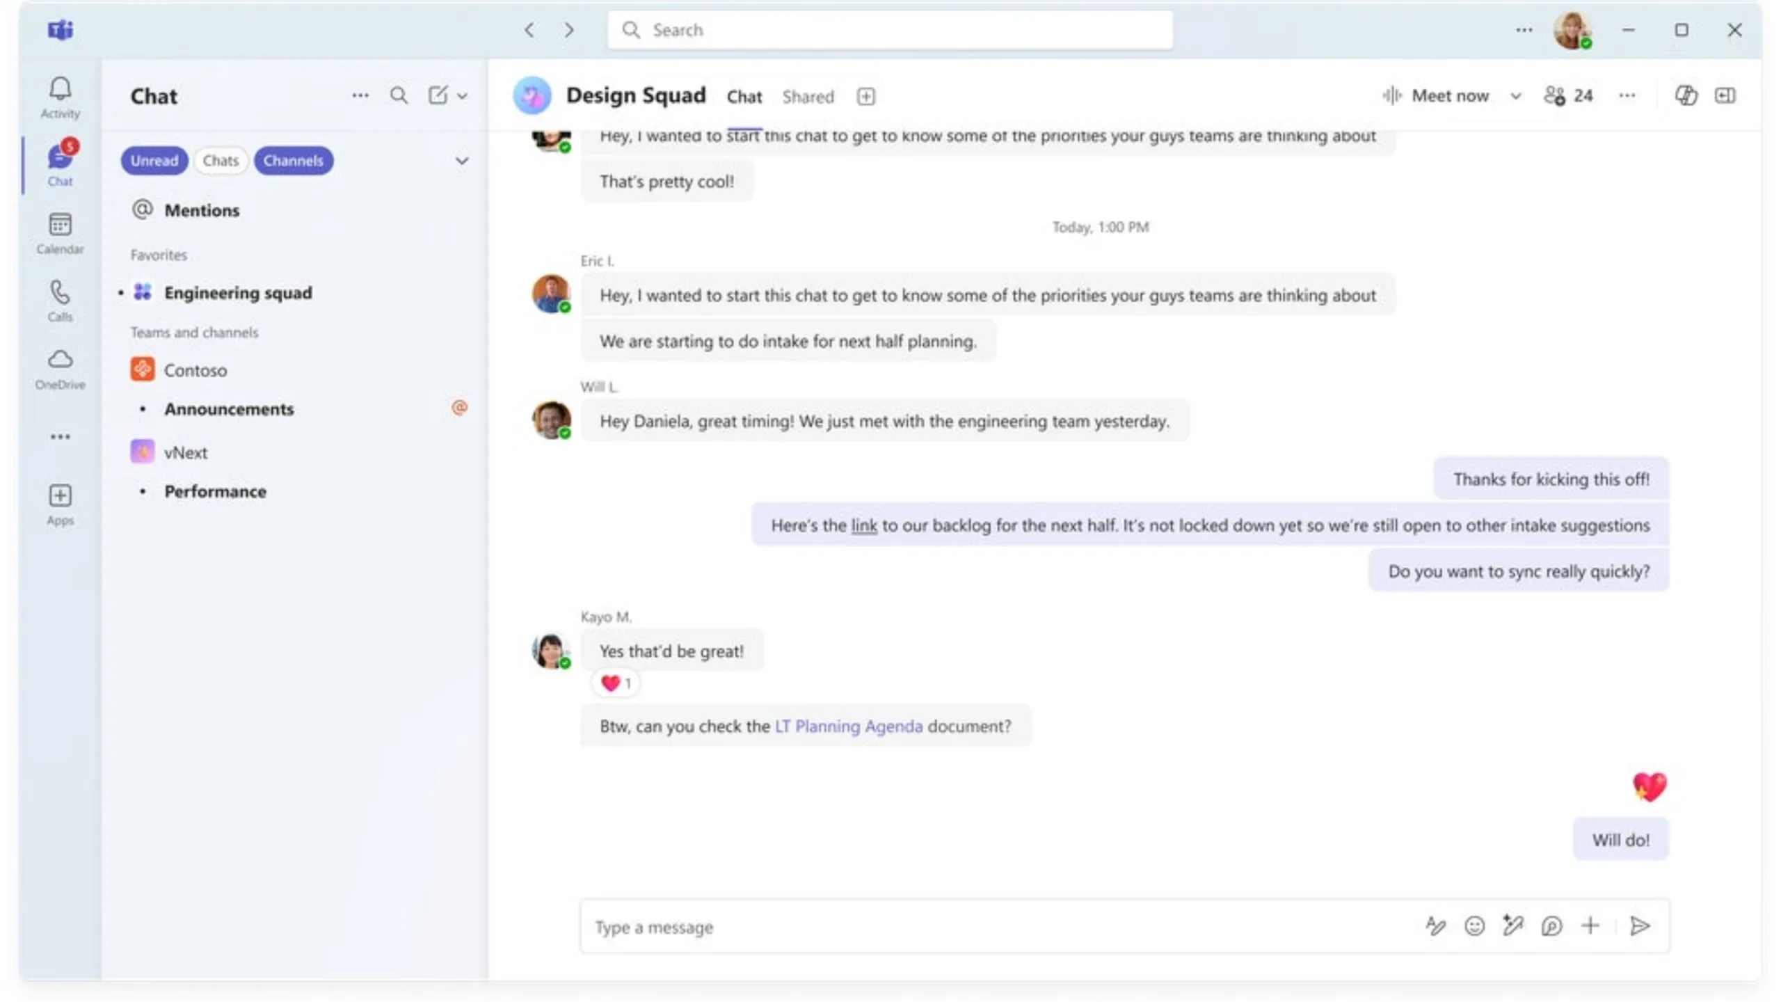Add a new tab with plus icon
The image size is (1781, 1002).
point(865,97)
